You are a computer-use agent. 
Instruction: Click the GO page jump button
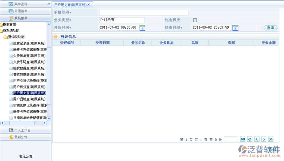point(243,139)
